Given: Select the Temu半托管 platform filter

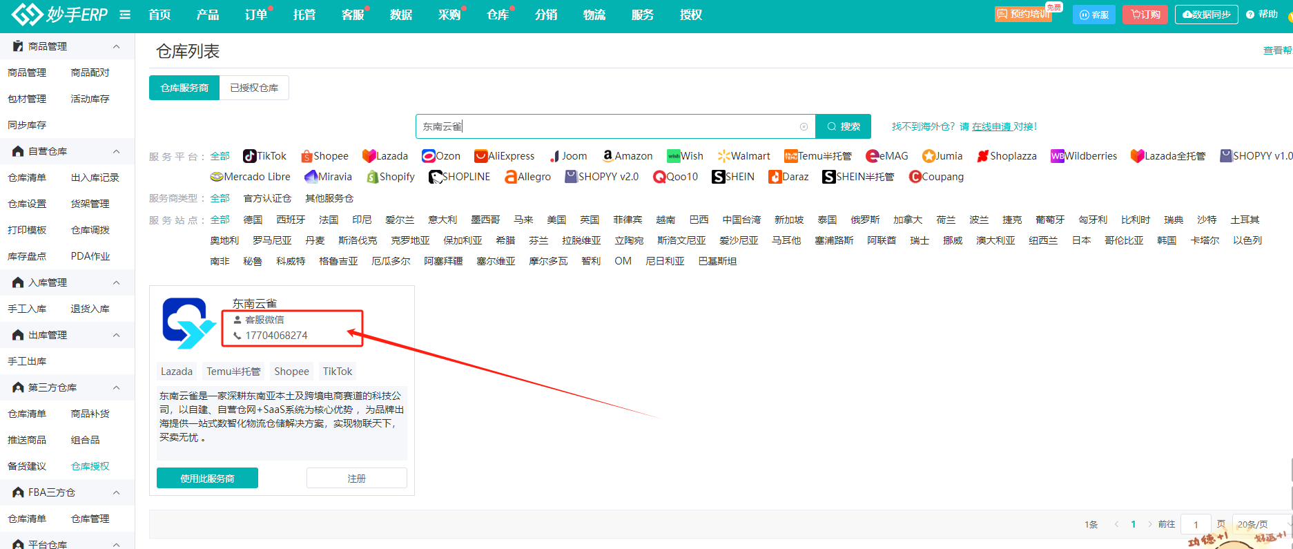Looking at the screenshot, I should [818, 156].
